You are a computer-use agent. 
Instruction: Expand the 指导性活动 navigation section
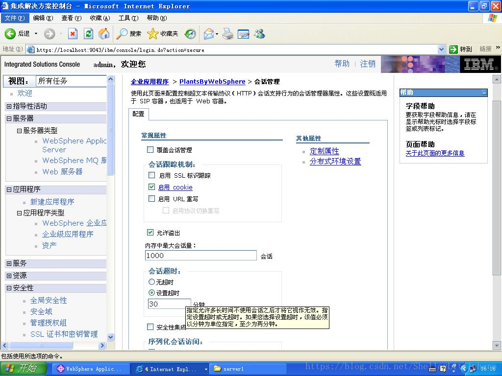point(9,106)
